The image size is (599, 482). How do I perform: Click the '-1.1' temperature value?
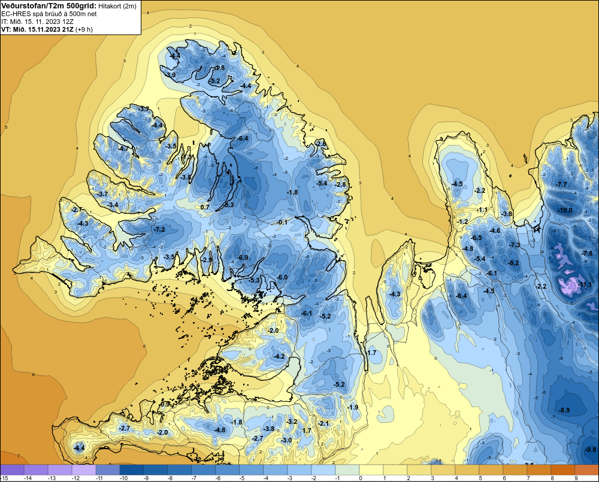pyautogui.click(x=482, y=210)
